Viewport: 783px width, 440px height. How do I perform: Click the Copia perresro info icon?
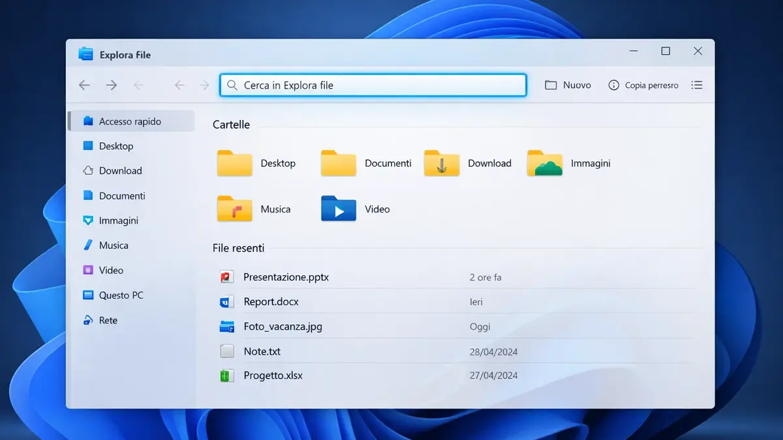point(613,85)
